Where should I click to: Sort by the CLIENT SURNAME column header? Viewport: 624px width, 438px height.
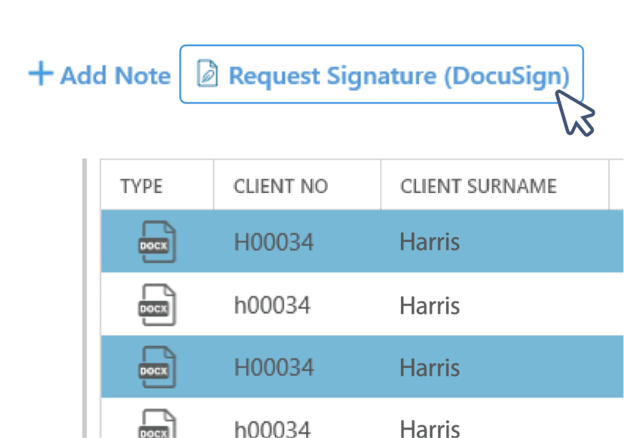pos(478,186)
